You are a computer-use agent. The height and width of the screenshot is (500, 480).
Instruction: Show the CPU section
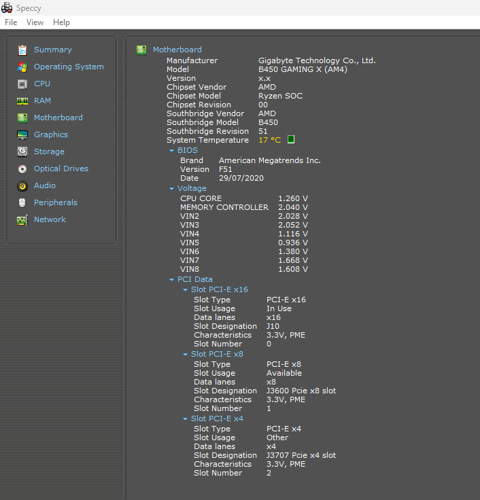pyautogui.click(x=42, y=84)
